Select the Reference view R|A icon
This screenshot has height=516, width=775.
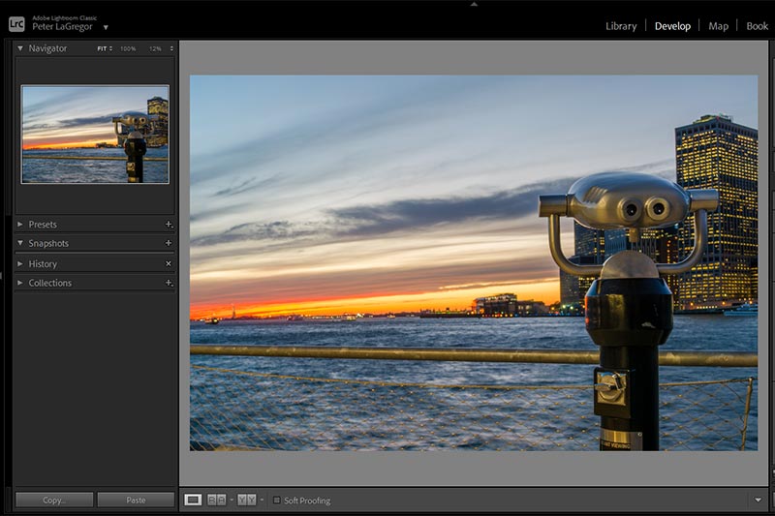point(217,500)
